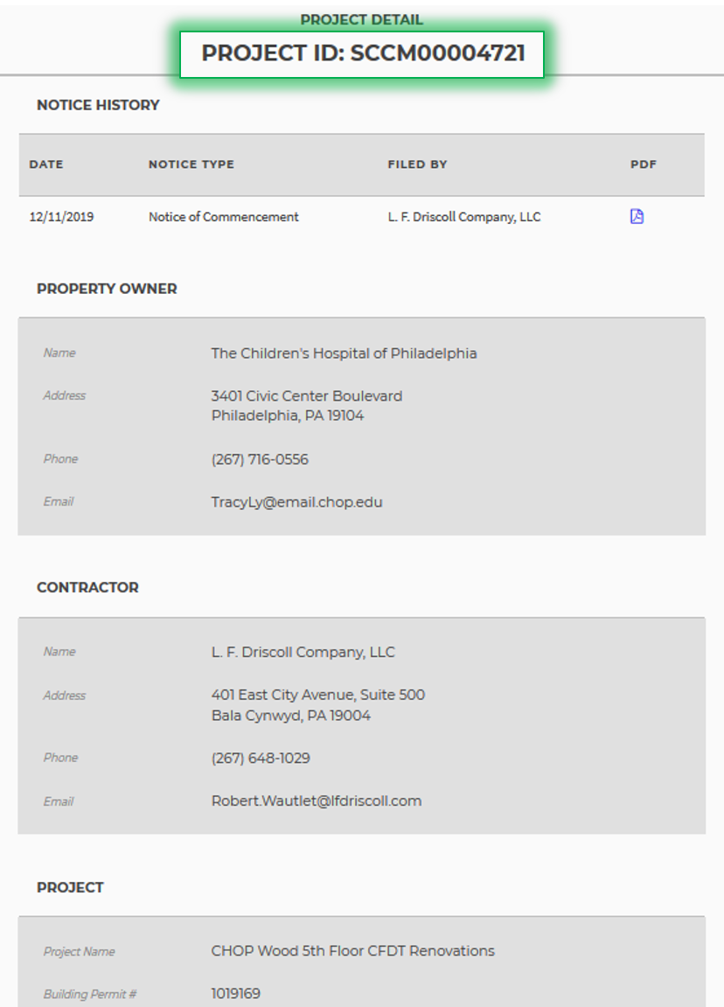Click the TracyLy@email.chop.edu email address
This screenshot has height=1007, width=724.
(296, 502)
